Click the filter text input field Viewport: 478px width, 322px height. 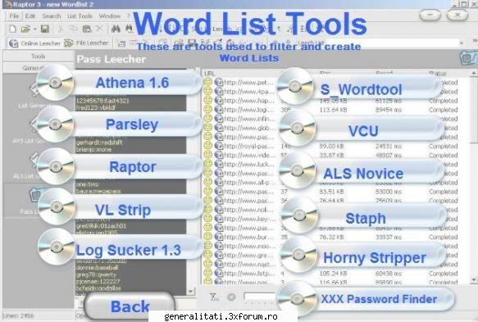point(259,297)
